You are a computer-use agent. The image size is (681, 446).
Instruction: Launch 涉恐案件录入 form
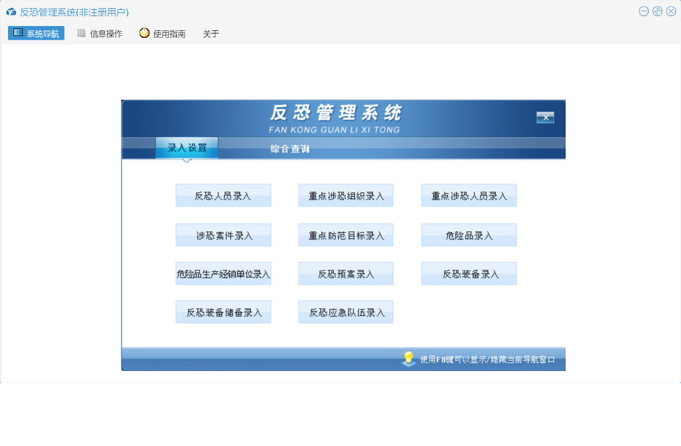tap(223, 236)
